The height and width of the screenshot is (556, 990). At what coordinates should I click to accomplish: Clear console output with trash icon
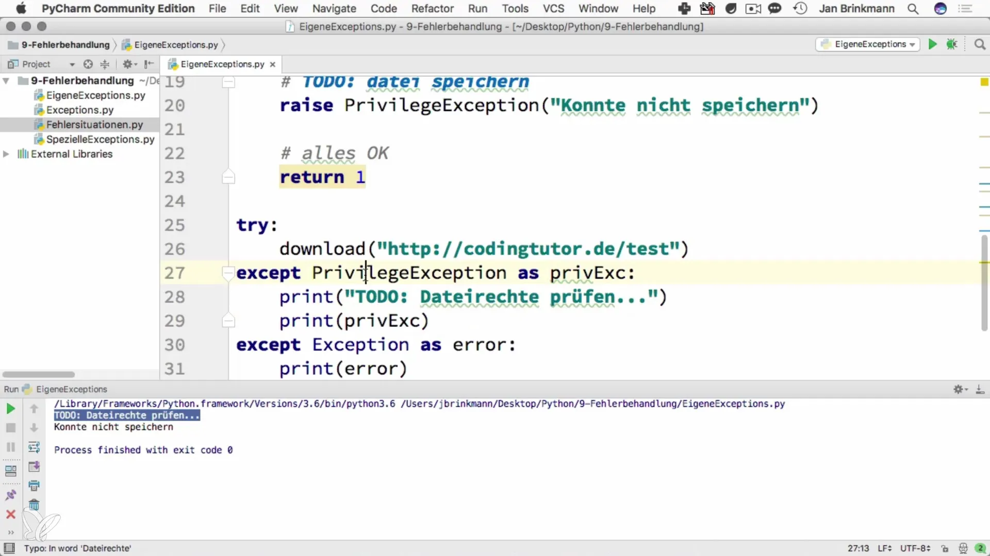pyautogui.click(x=34, y=505)
